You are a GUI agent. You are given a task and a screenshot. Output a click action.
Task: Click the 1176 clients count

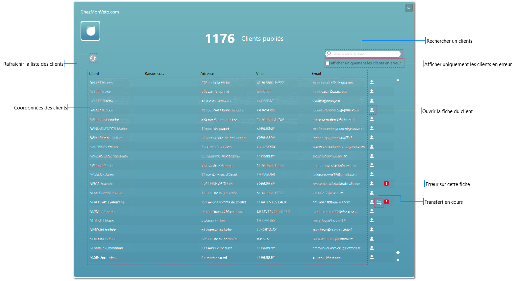coord(220,39)
